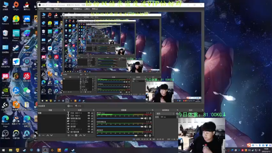Viewport: 272px width, 153px height.
Task: Launch 腾讯QQ penguin desktop icon
Action: (27, 6)
